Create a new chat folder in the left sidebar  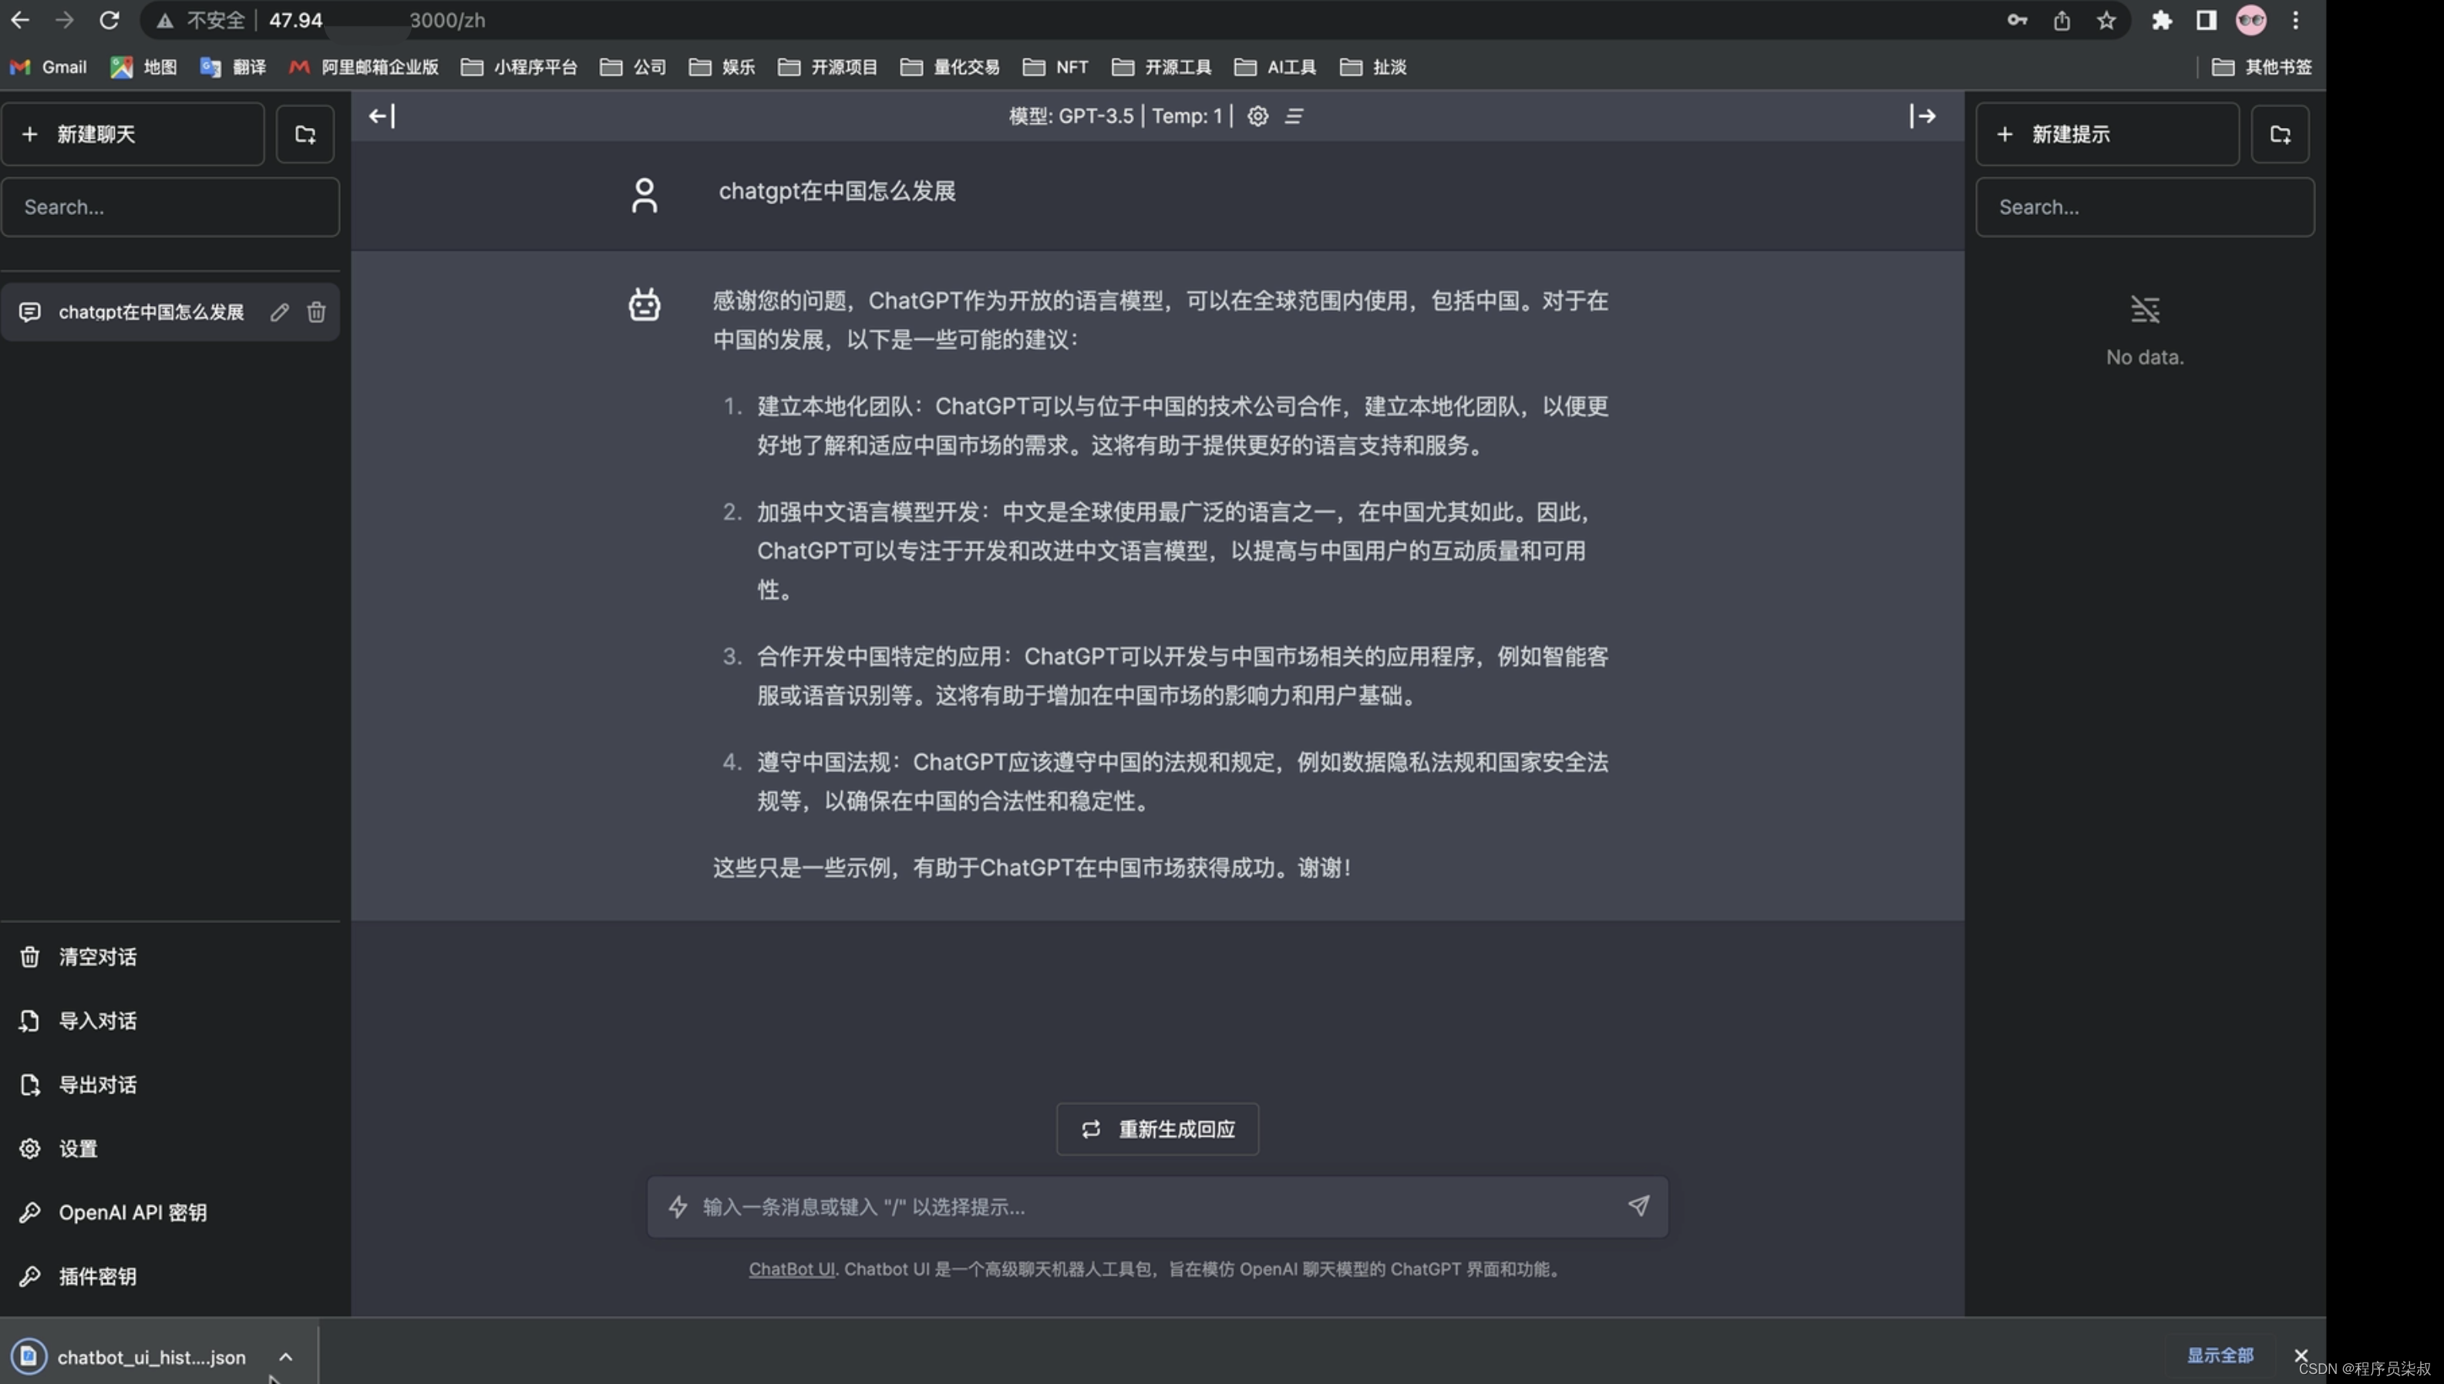[305, 134]
